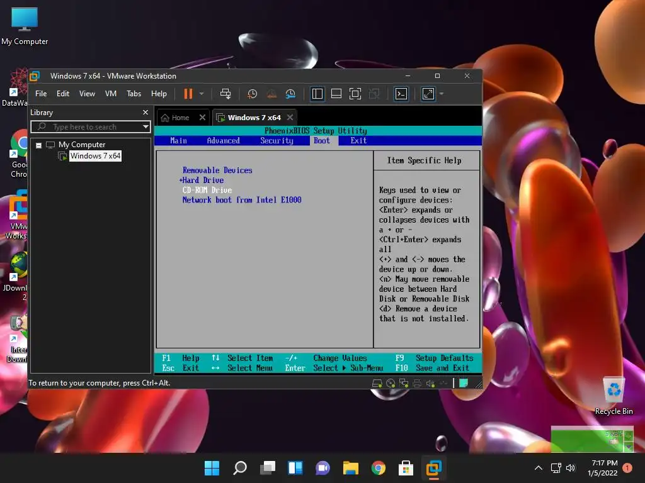Take a snapshot of the virtual machine

252,94
